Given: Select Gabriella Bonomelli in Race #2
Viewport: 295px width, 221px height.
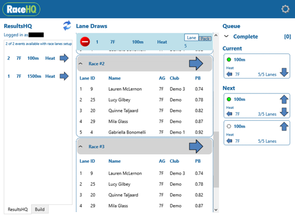Looking at the screenshot, I should (x=127, y=132).
